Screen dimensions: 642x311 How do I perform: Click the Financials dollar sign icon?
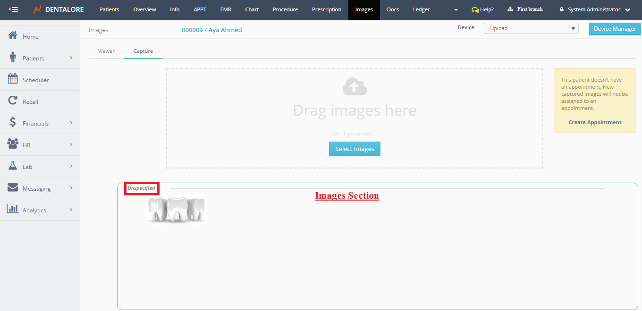pos(13,123)
